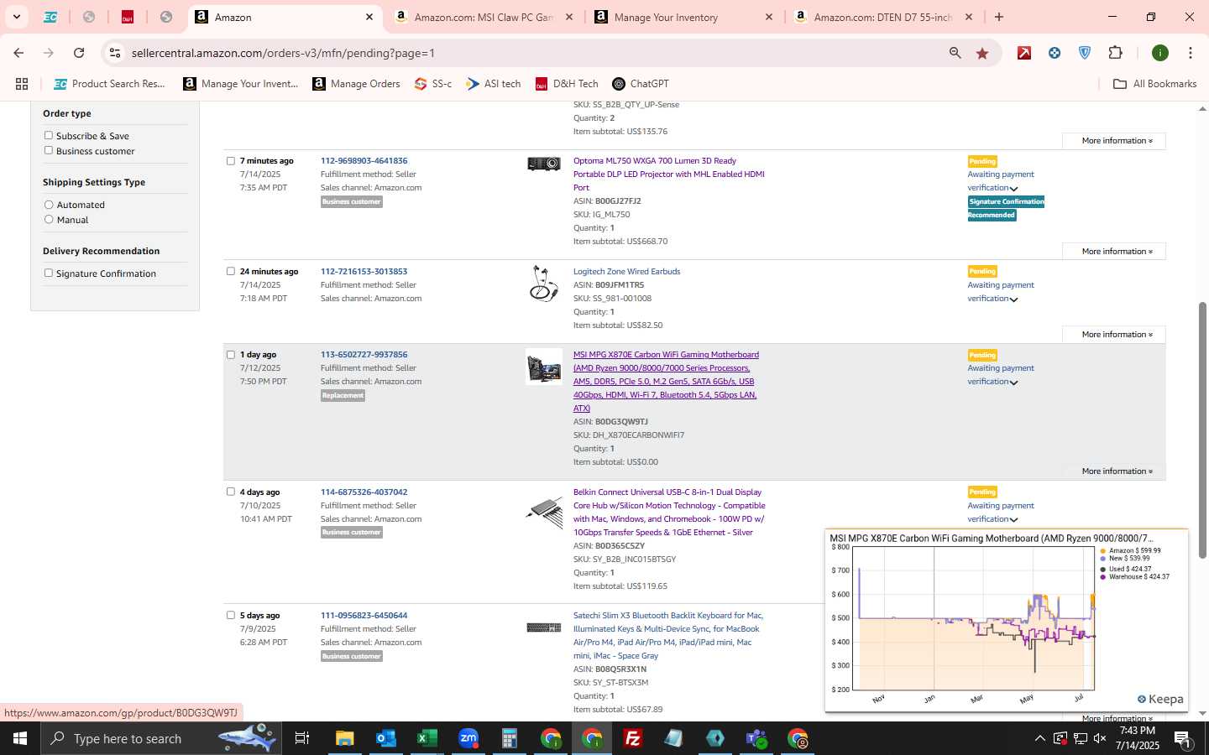Open Zoom from the taskbar
Screen dimensions: 1209x755
coord(468,738)
